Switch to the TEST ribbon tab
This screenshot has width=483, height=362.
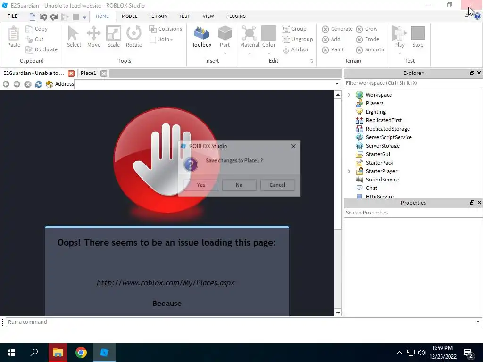point(184,16)
